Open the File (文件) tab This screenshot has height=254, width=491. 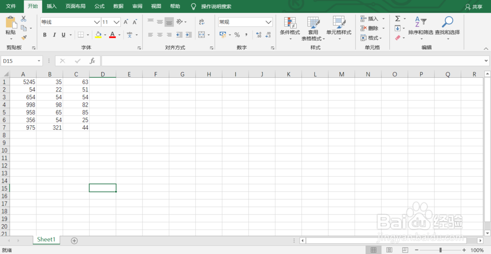[x=11, y=6]
